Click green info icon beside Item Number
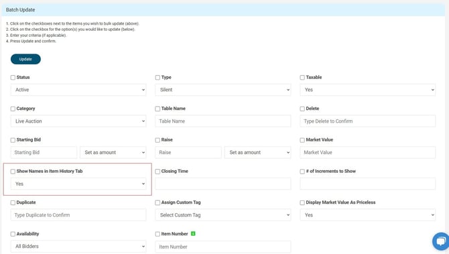 (x=193, y=234)
